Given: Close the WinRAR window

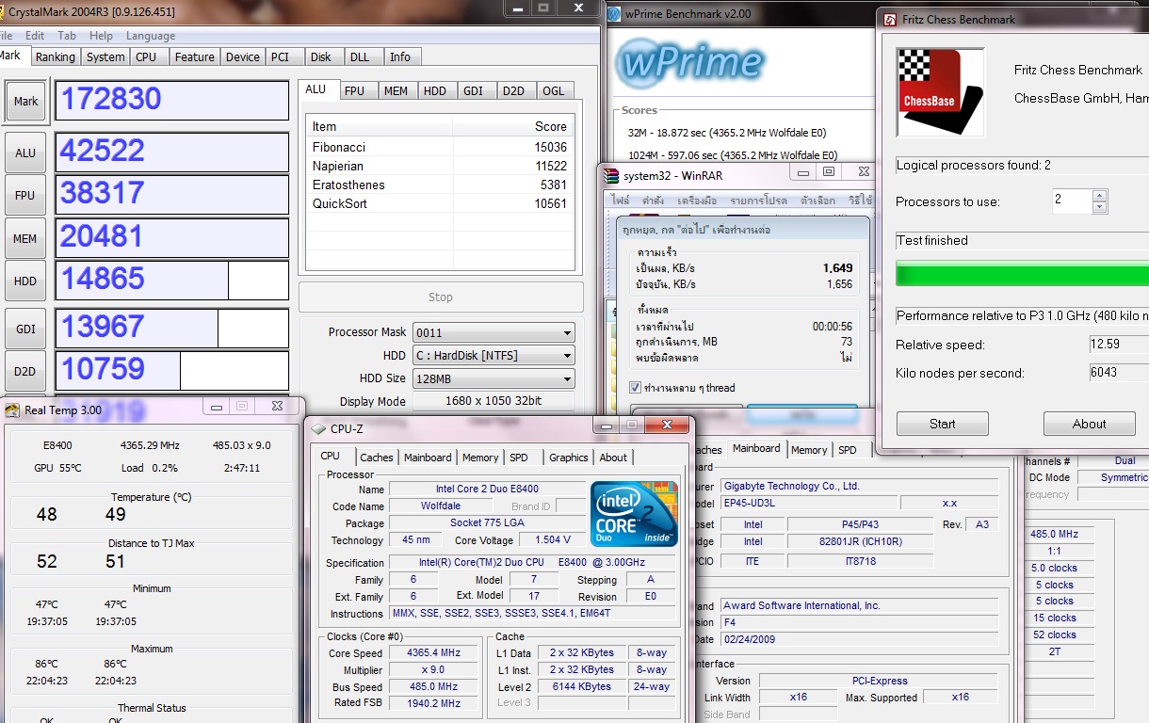Looking at the screenshot, I should [863, 171].
